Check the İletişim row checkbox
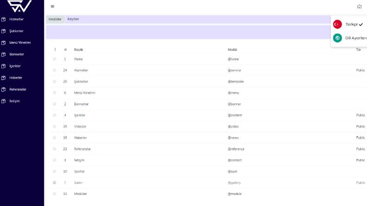 tap(55, 160)
